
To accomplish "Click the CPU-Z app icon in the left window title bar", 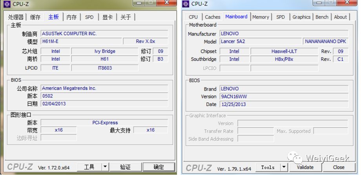I will click(x=7, y=4).
